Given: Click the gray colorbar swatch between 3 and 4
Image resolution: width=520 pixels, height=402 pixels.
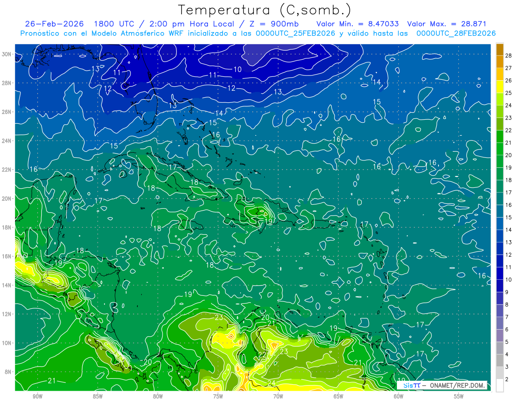Looking at the screenshot, I should [500, 360].
